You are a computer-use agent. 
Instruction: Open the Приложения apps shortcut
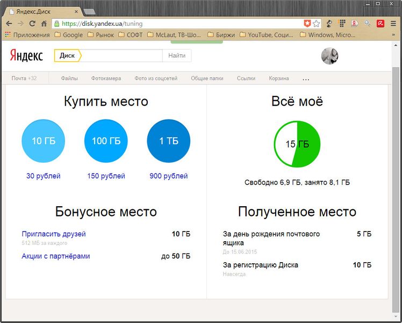(27, 34)
